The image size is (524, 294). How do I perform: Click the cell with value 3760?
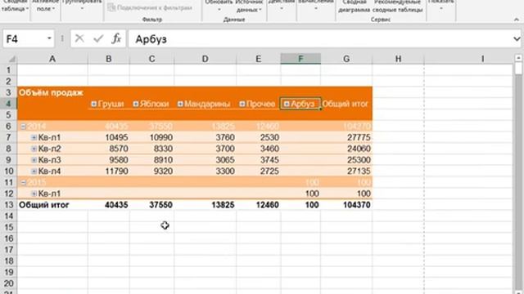point(206,137)
